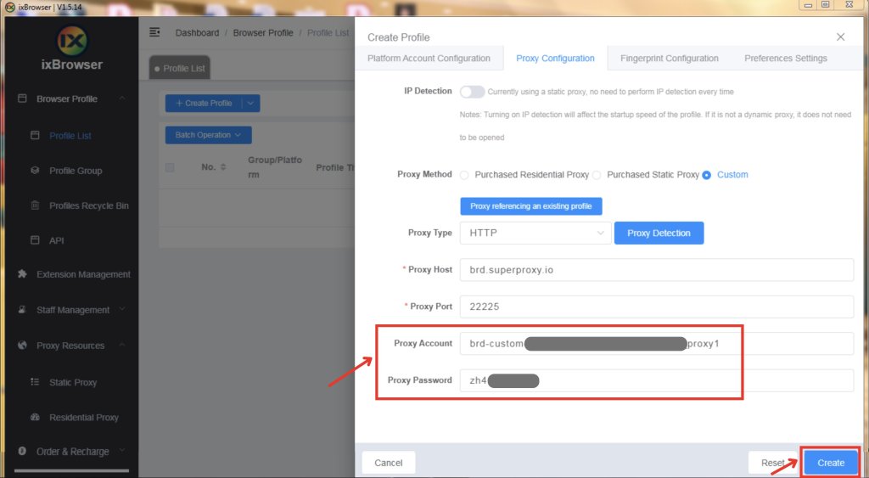Open the Create Profile split-button arrow
869x478 pixels.
point(250,103)
